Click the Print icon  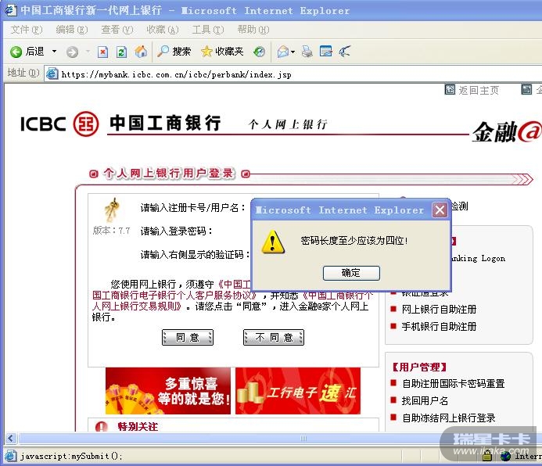pyautogui.click(x=307, y=52)
